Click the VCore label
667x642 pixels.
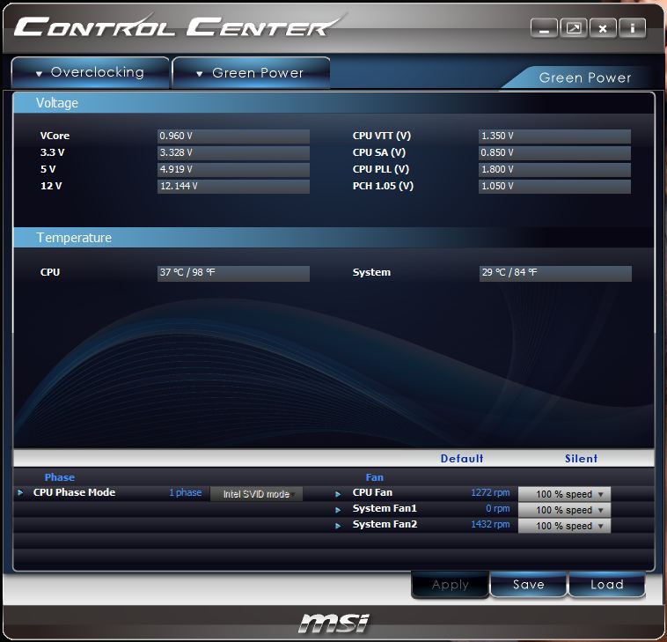point(55,136)
